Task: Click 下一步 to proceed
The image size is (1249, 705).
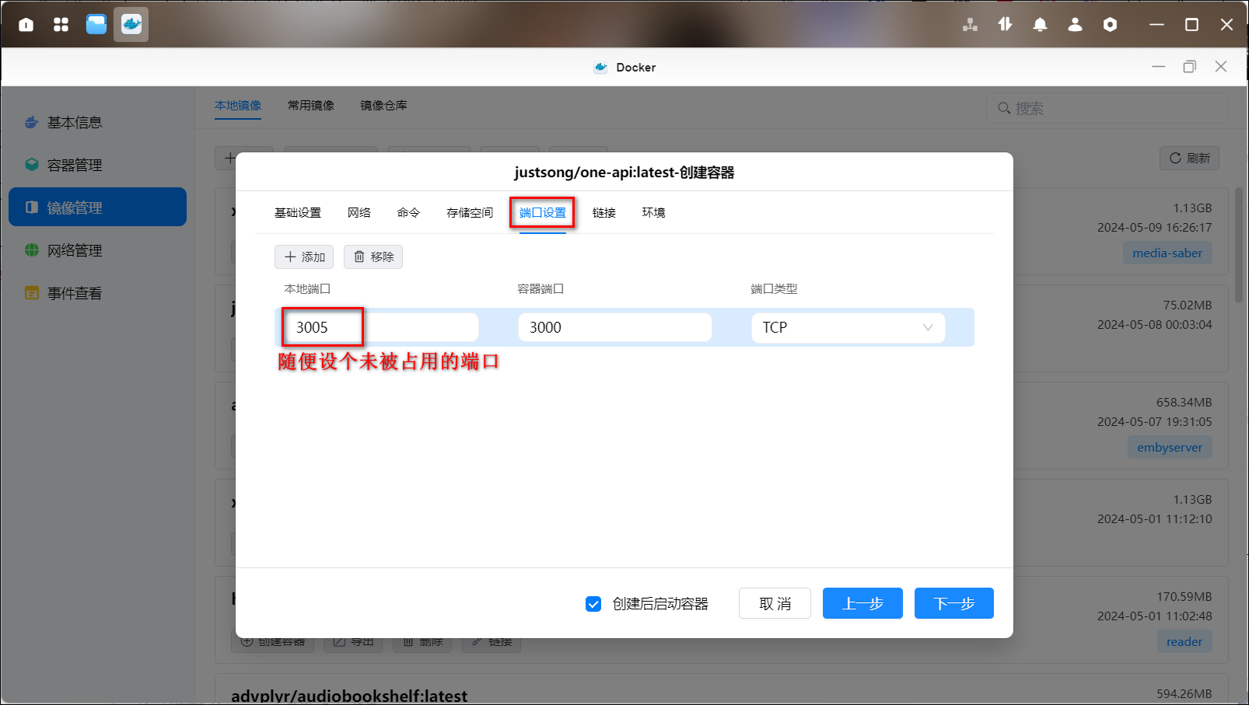Action: tap(953, 604)
